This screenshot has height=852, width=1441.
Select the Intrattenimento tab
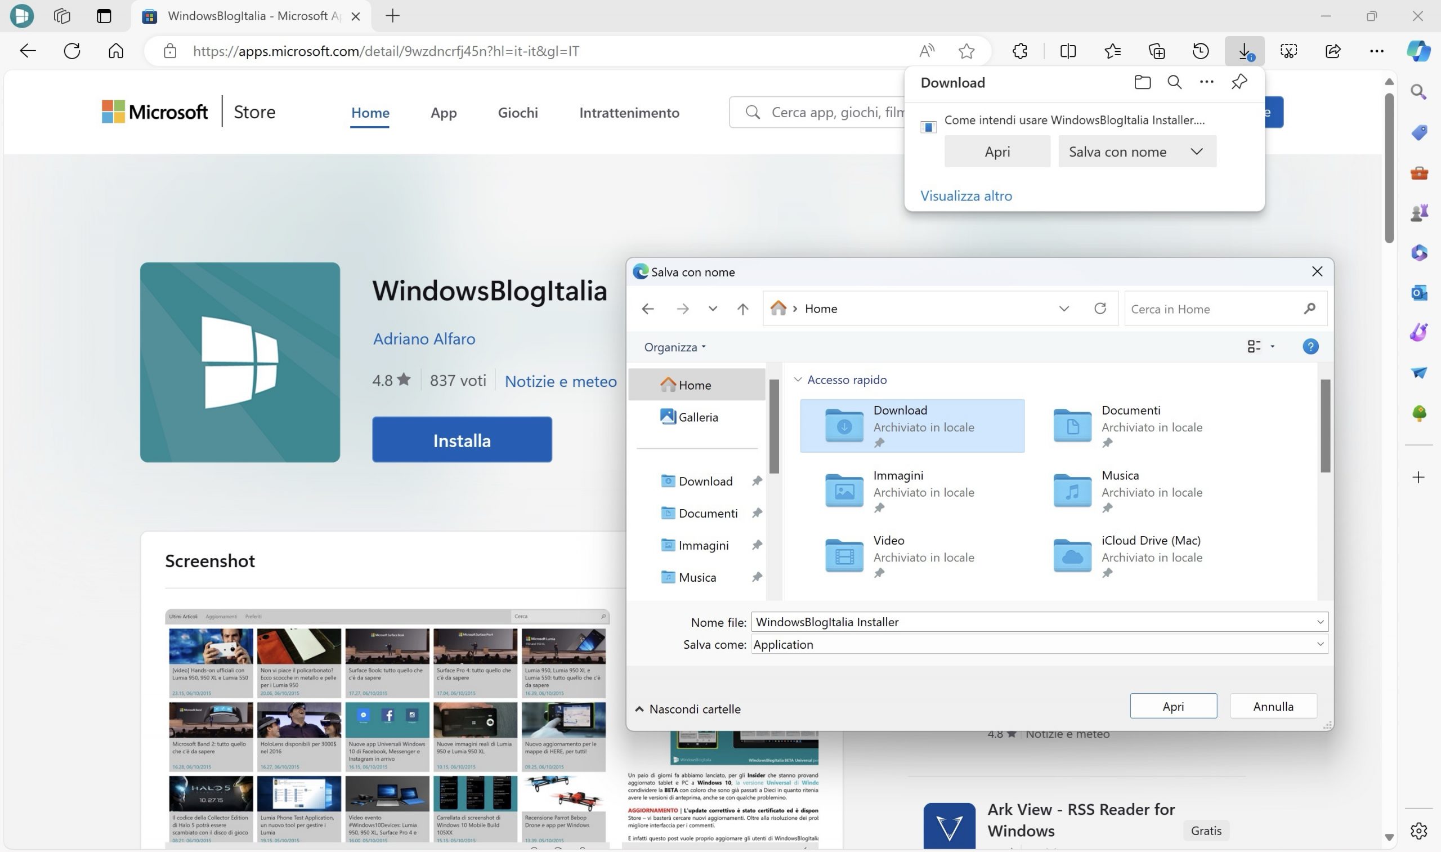(x=629, y=113)
